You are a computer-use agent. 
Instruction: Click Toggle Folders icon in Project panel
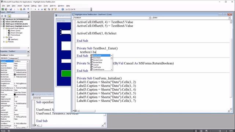(9, 16)
